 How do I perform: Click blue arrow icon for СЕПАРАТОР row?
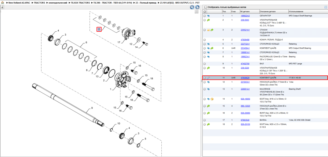[208, 16]
